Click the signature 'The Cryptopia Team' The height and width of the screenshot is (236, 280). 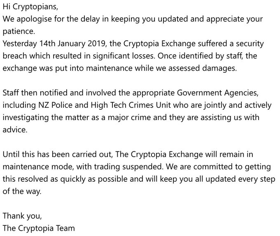39,228
